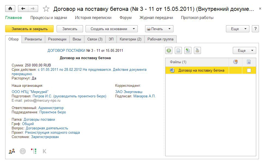266x163 pixels.
Task: Switch to Связи (3) tab
Action: 95,39
